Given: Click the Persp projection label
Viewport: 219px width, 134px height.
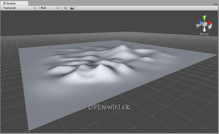Looking at the screenshot, I should click(204, 34).
